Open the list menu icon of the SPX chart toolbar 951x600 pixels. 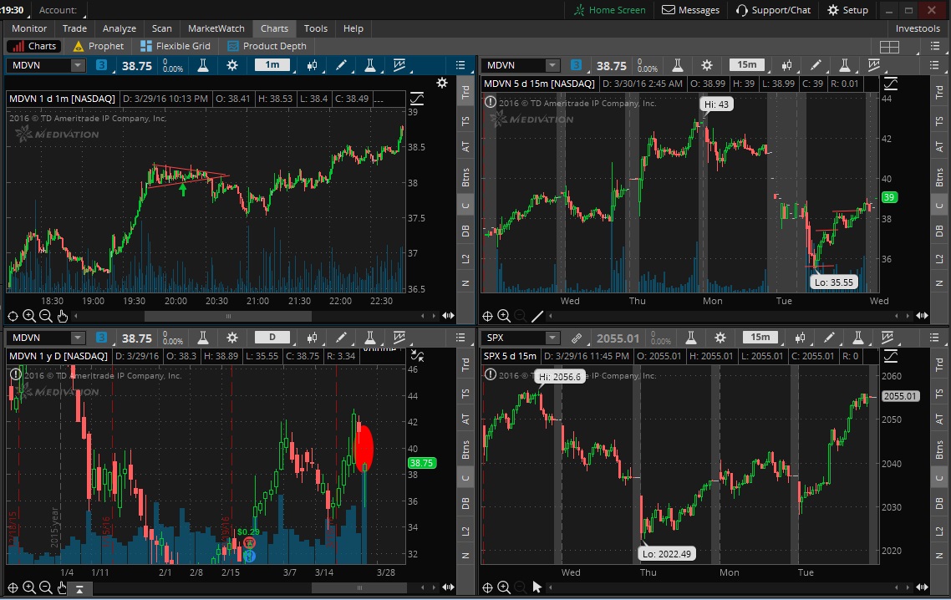coord(934,338)
